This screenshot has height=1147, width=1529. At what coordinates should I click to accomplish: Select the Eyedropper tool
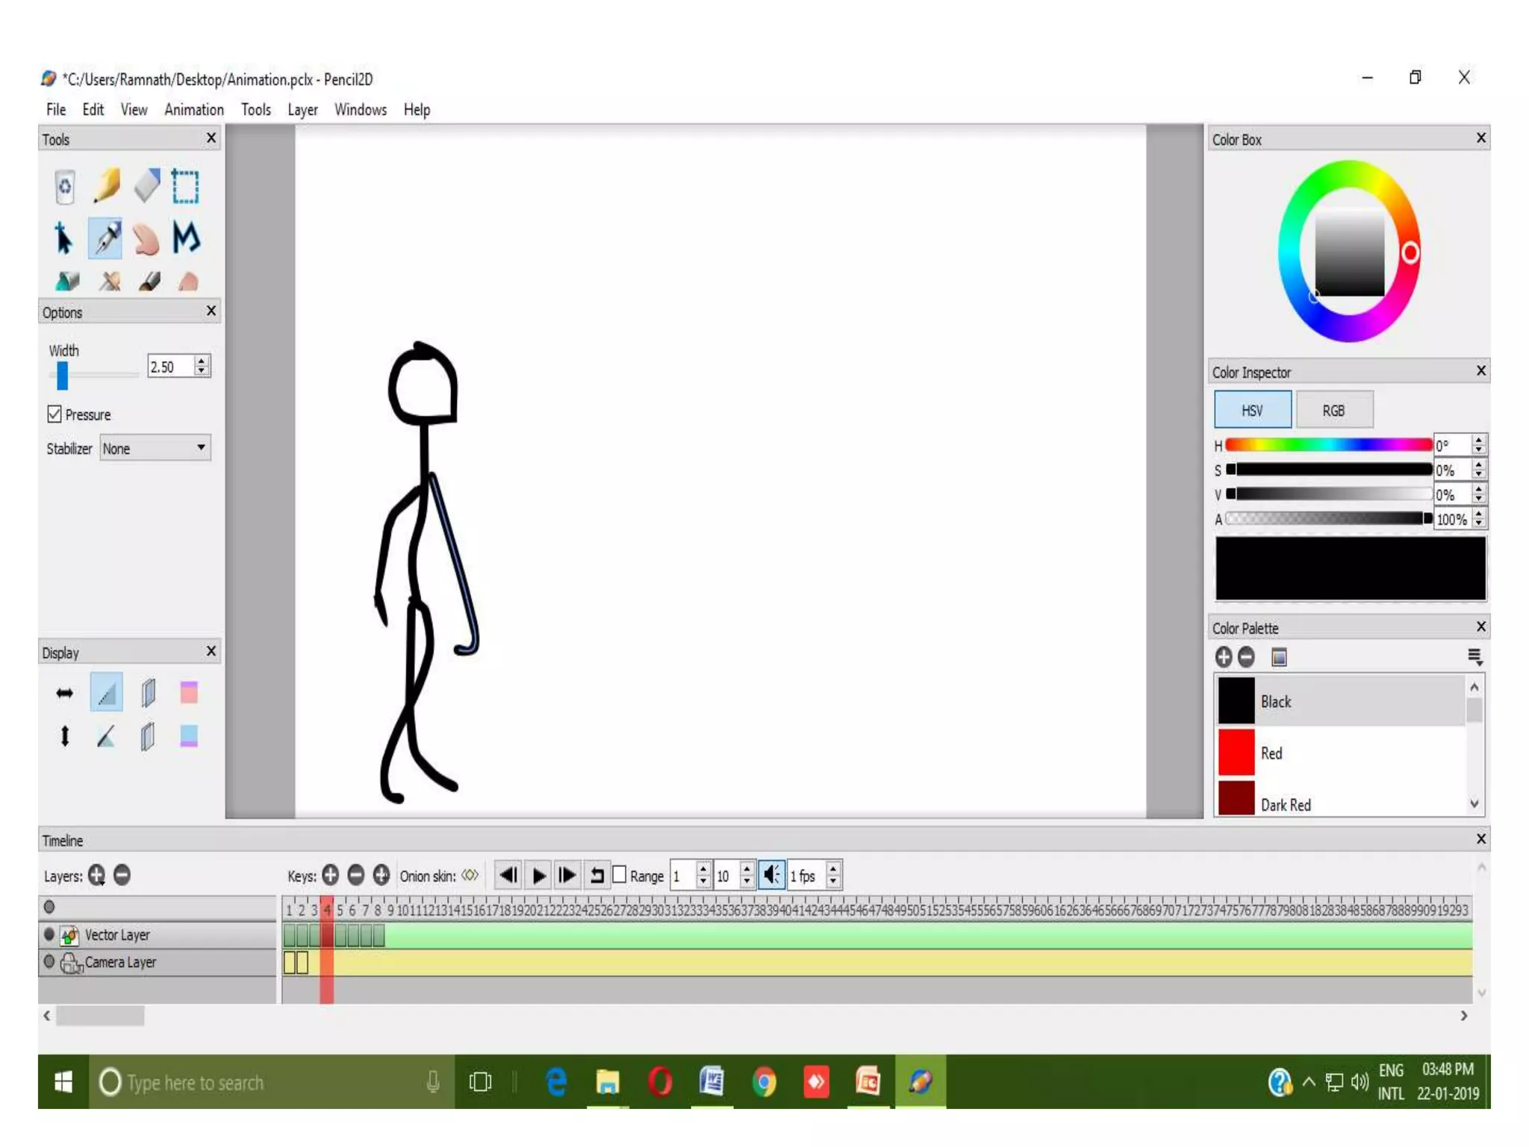pyautogui.click(x=110, y=281)
